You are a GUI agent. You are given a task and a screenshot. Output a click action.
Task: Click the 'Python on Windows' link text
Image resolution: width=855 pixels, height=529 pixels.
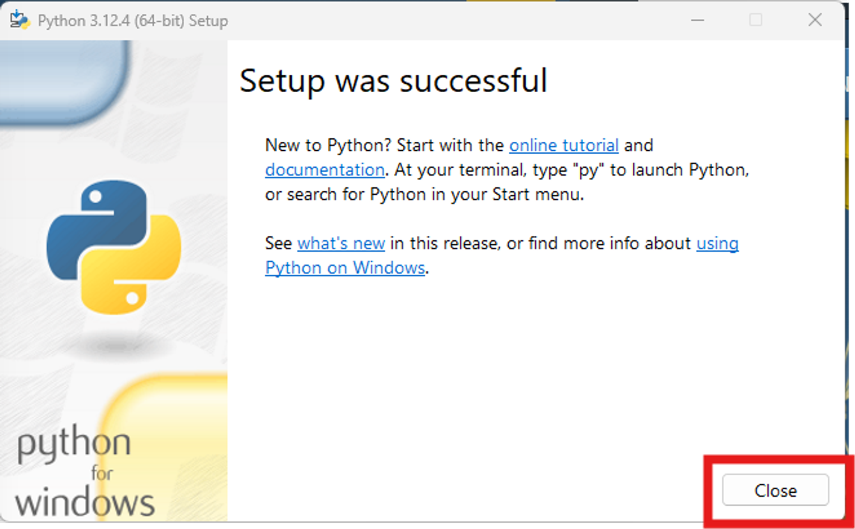point(345,268)
